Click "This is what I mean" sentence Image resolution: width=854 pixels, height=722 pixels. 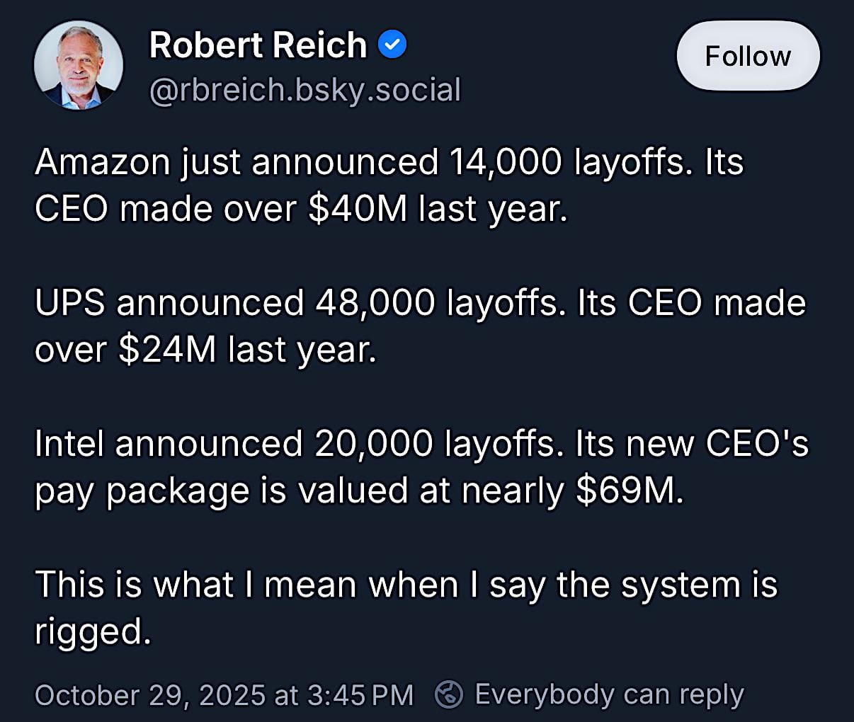click(198, 585)
